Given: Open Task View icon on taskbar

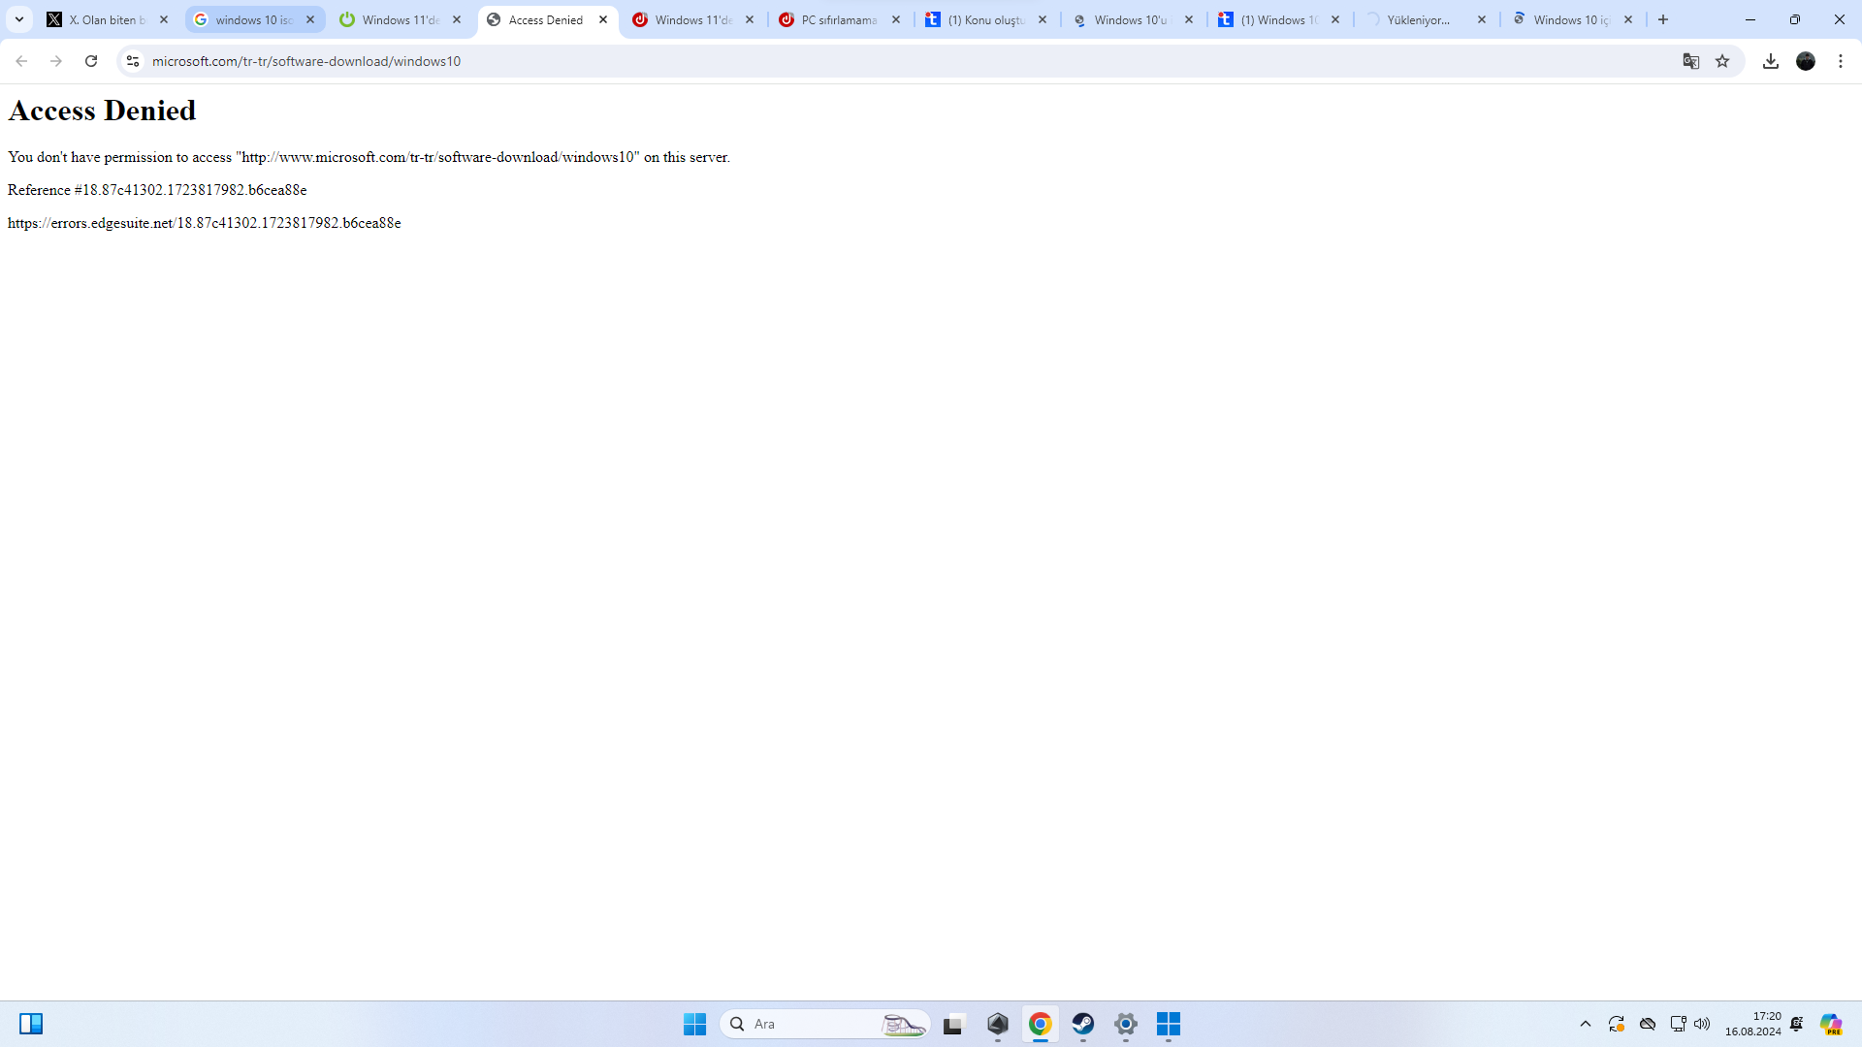Looking at the screenshot, I should pos(955,1024).
